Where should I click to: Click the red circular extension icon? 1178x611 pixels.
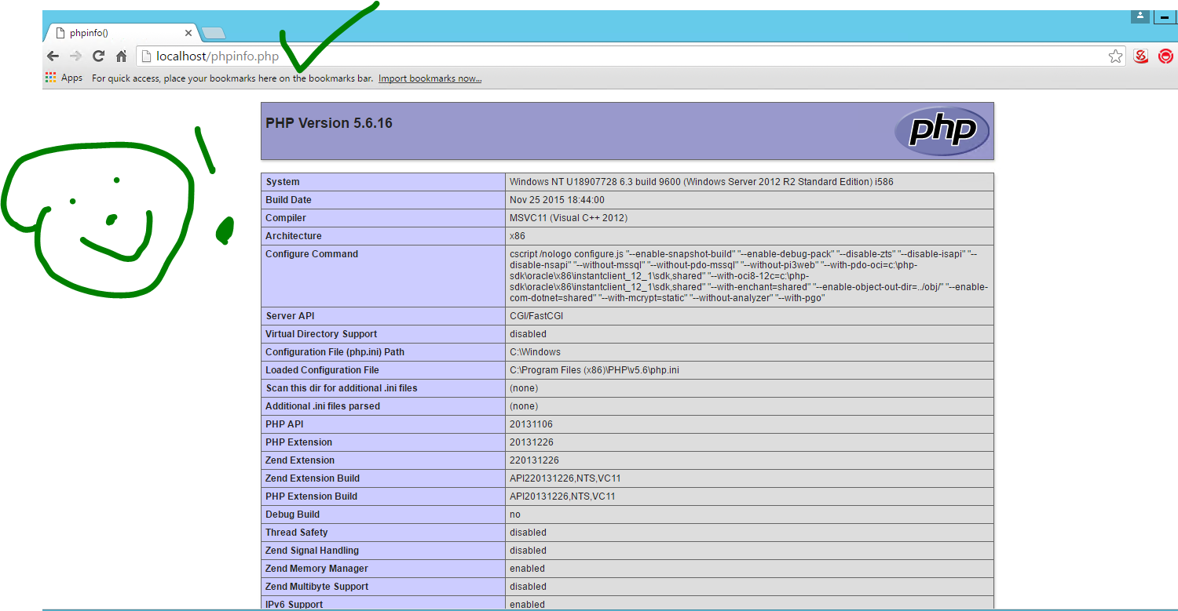click(1166, 56)
